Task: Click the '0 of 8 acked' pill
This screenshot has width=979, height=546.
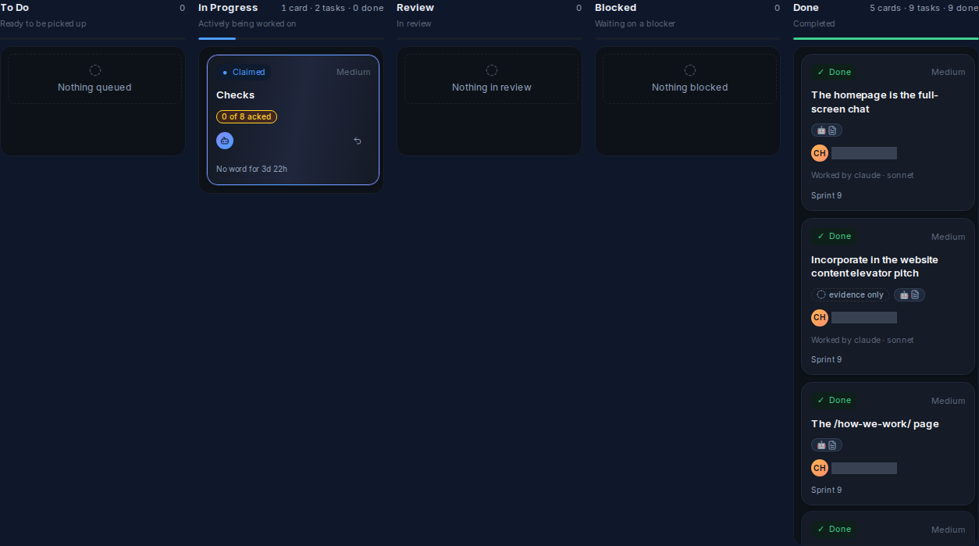Action: (x=247, y=116)
